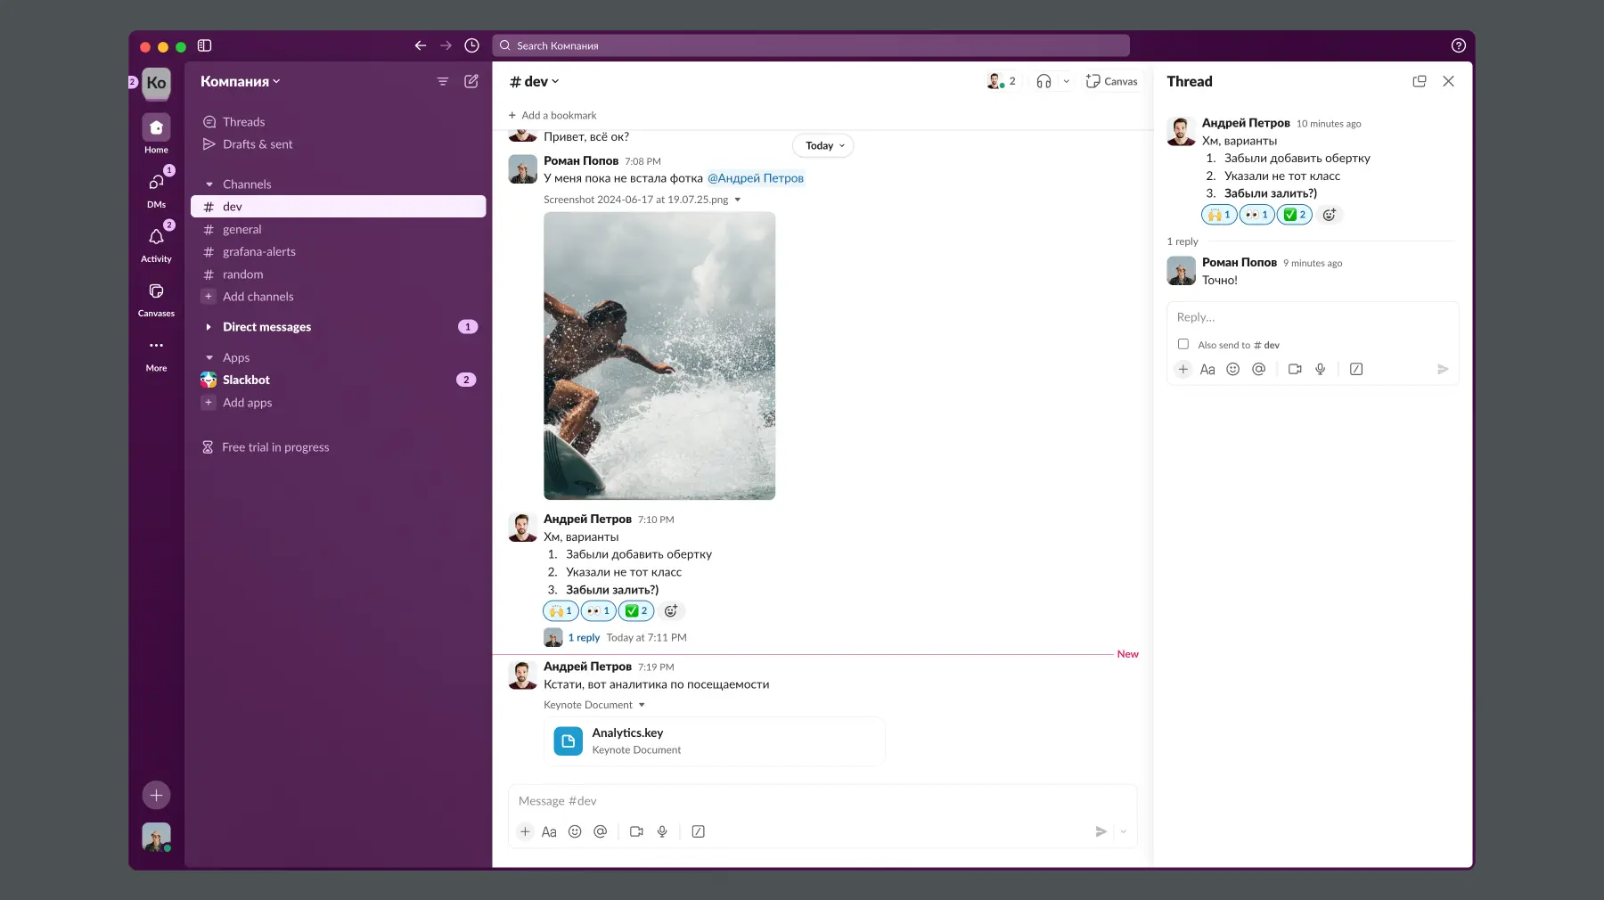Click the compose new message icon
This screenshot has width=1604, height=900.
[471, 81]
